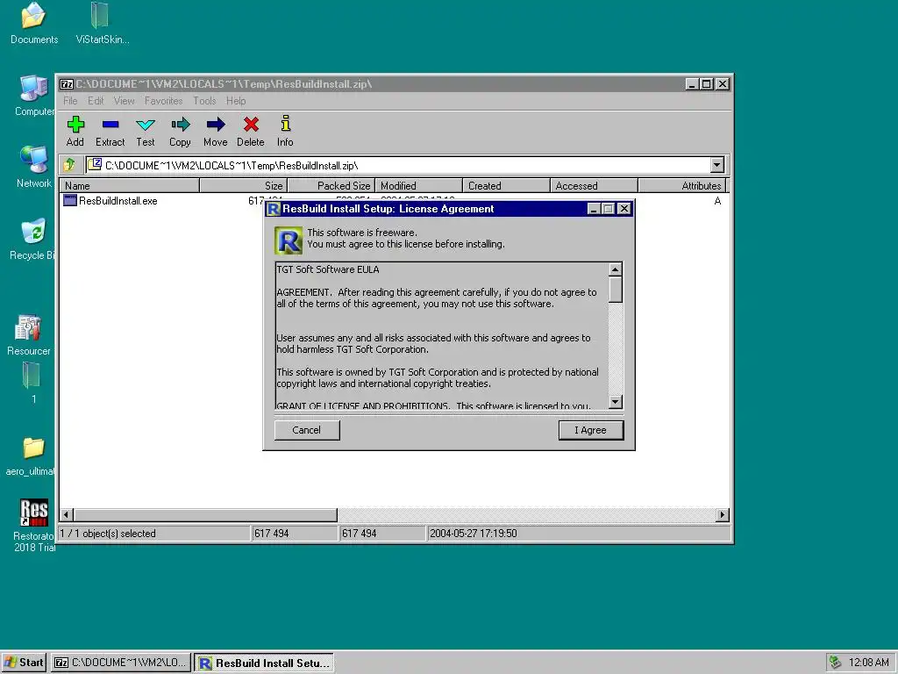
Task: Click the 'This software is freeware.' text
Action: (x=362, y=233)
